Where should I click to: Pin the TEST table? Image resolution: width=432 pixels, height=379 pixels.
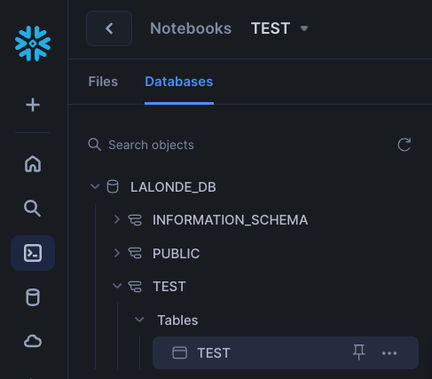[x=359, y=352]
